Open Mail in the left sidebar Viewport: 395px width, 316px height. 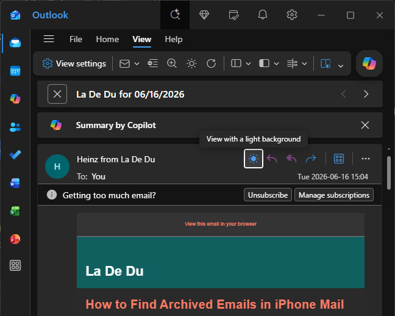click(x=15, y=43)
